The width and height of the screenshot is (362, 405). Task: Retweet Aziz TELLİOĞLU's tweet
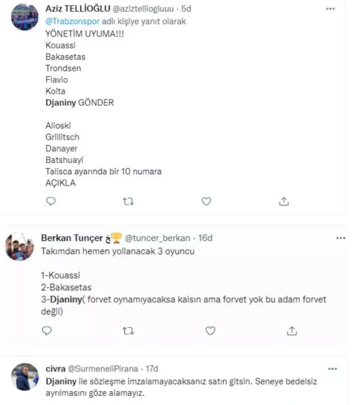[x=129, y=201]
